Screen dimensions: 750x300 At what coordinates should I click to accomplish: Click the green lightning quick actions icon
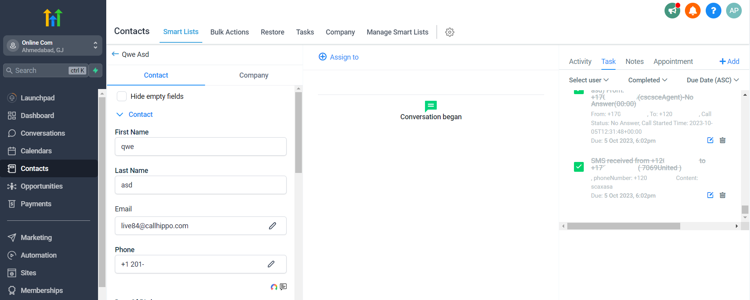(x=96, y=71)
